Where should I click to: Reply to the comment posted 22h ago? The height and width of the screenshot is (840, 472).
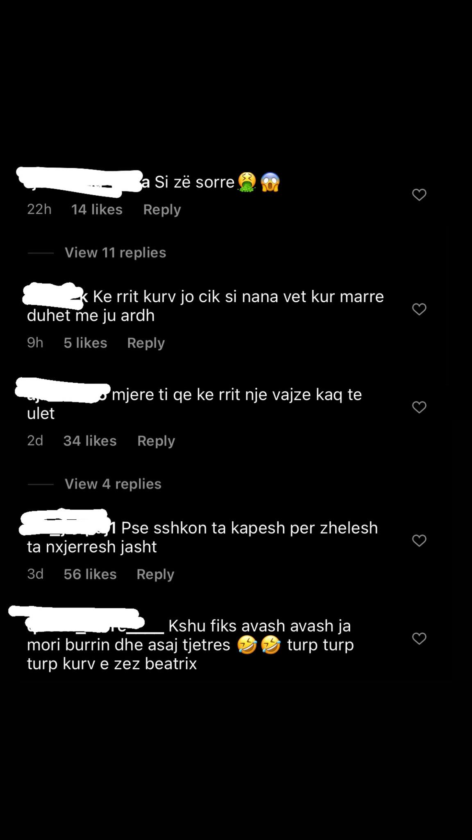(x=162, y=210)
